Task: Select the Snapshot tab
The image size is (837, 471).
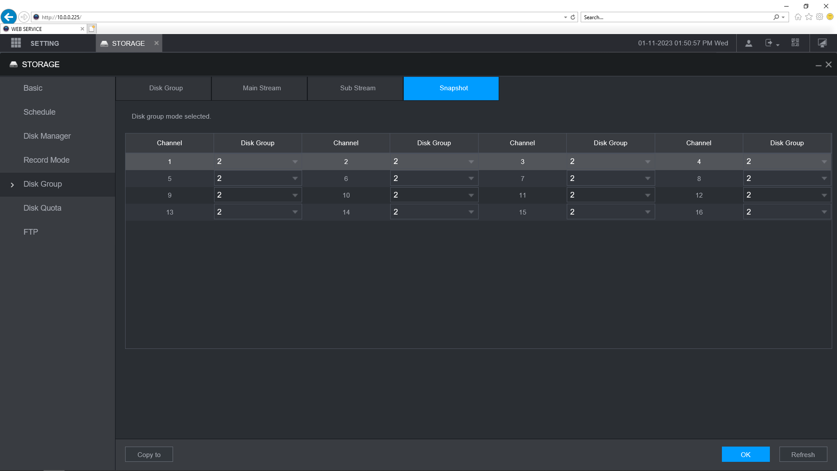Action: click(x=451, y=89)
